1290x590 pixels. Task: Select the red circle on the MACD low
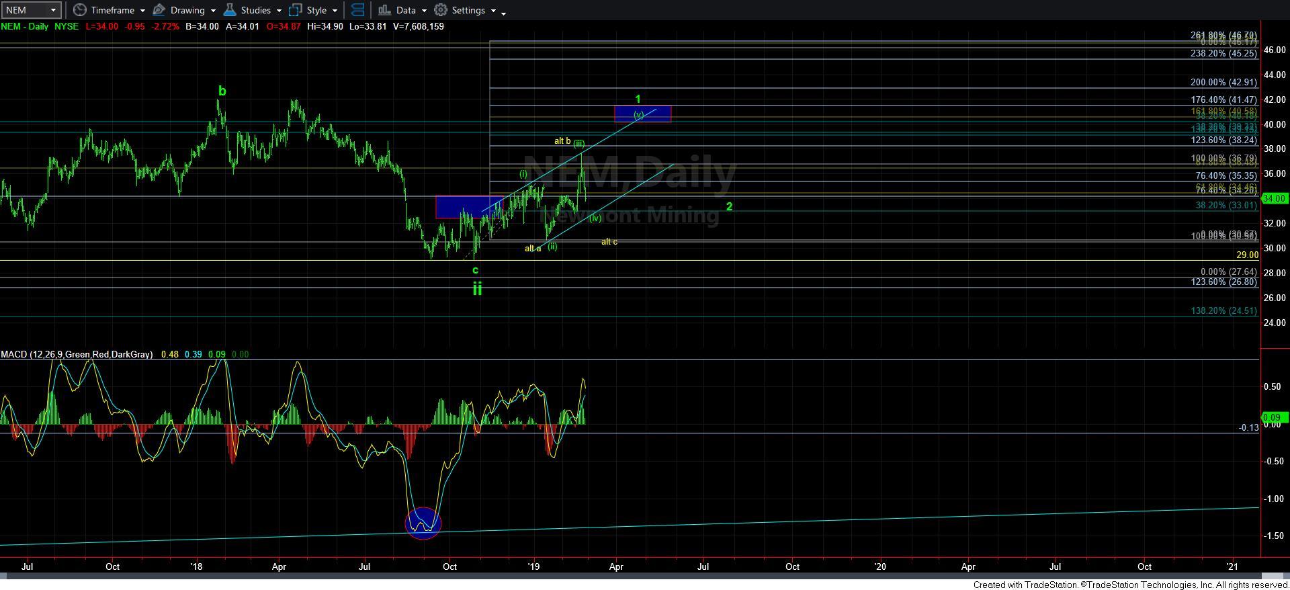[423, 523]
